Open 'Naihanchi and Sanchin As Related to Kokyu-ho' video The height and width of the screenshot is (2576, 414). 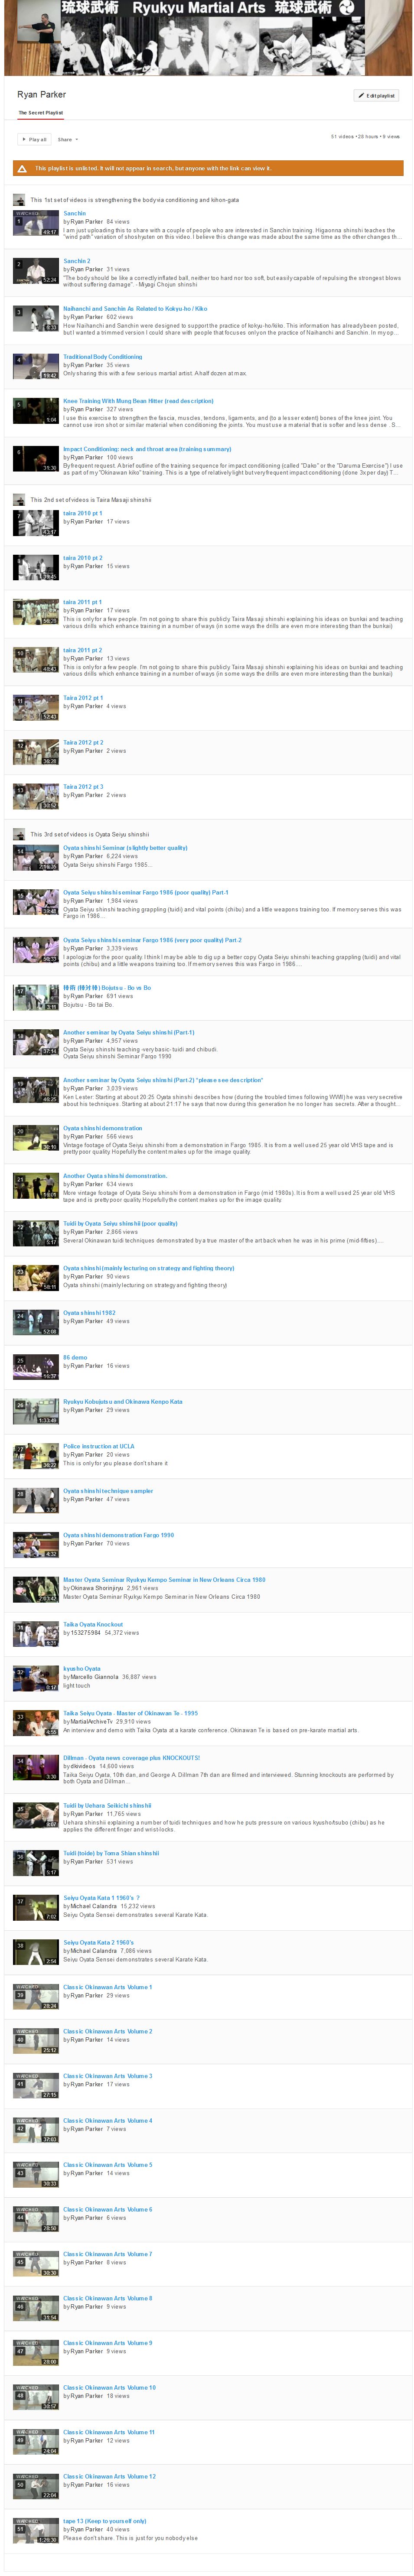click(x=135, y=308)
